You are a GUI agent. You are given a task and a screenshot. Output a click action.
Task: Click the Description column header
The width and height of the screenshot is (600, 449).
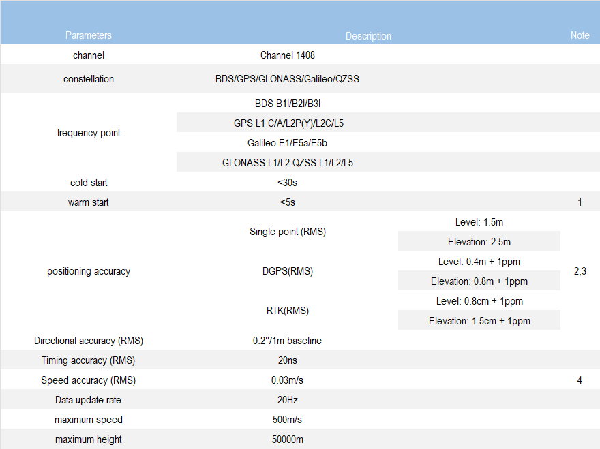point(368,36)
